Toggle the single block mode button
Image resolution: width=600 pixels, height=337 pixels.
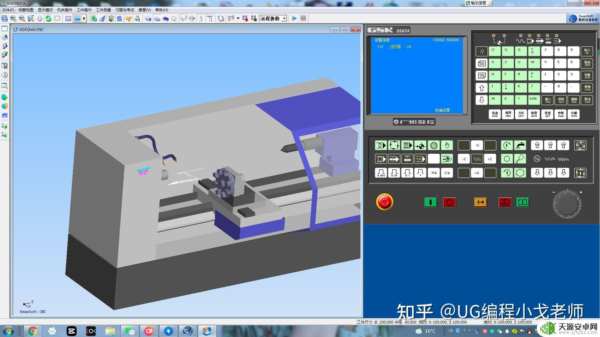381,159
